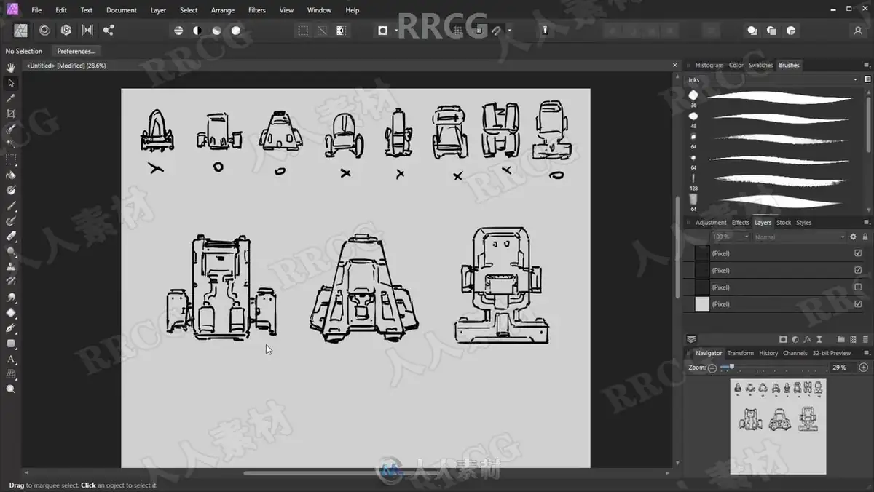Open Navigator panel options menu

pyautogui.click(x=867, y=353)
